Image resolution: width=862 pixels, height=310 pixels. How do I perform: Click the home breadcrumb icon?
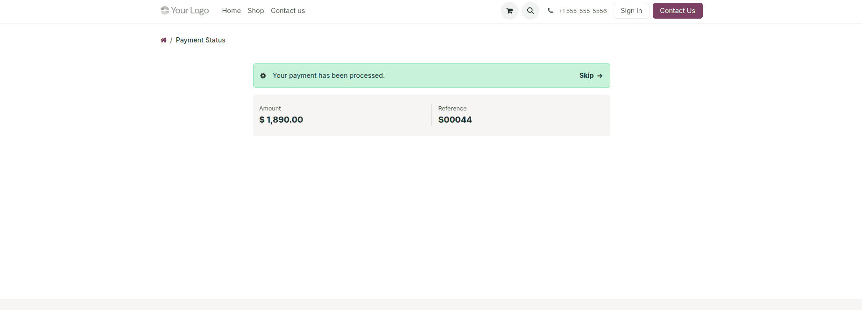163,40
